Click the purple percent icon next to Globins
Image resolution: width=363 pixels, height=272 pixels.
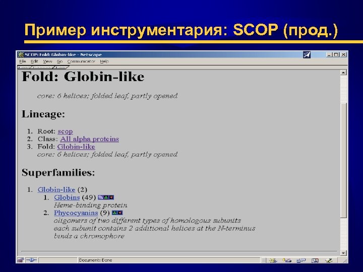(x=100, y=197)
